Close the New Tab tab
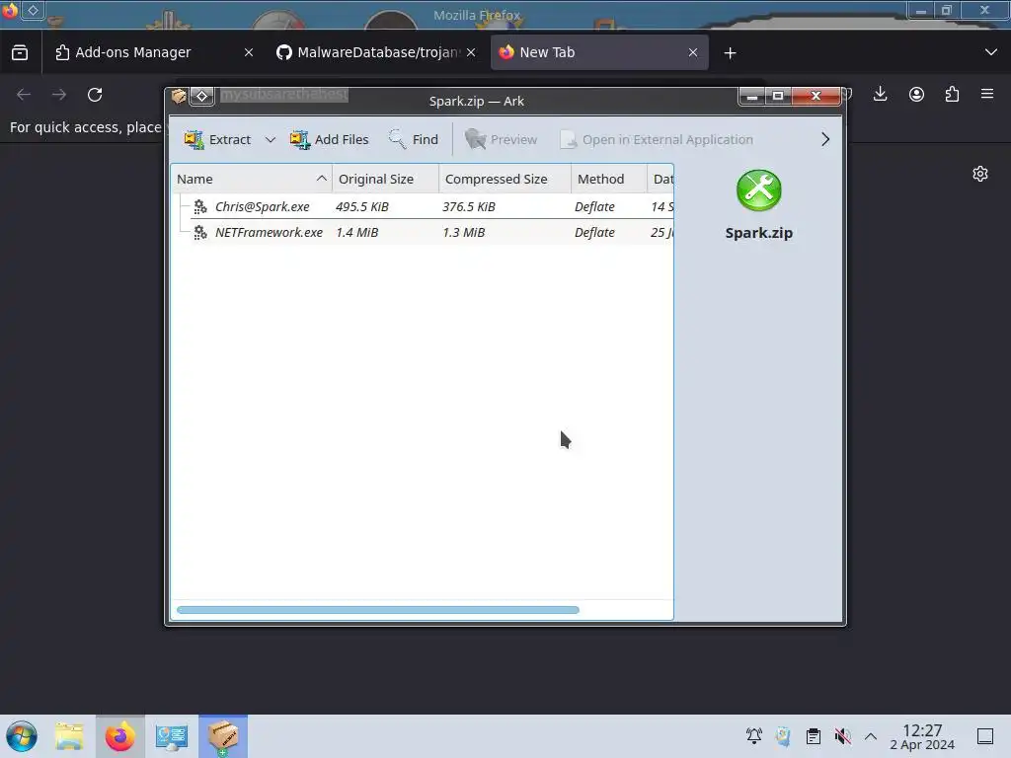 tap(693, 52)
